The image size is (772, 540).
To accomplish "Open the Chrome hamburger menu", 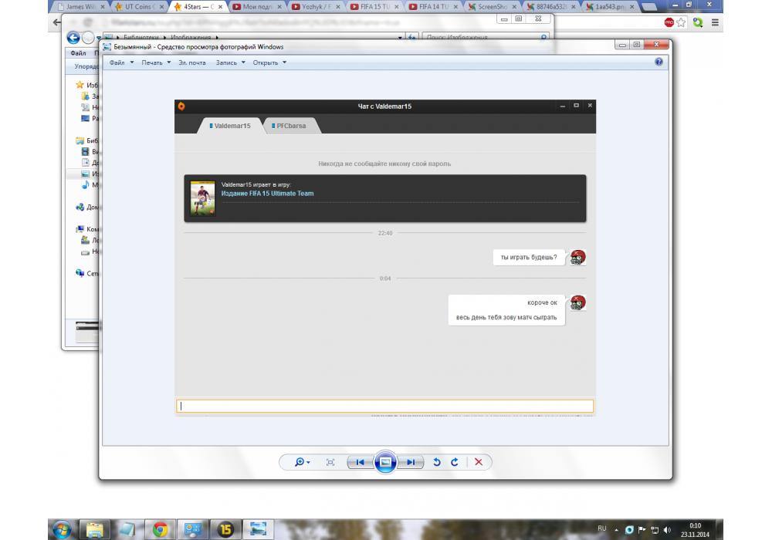I will pyautogui.click(x=715, y=23).
